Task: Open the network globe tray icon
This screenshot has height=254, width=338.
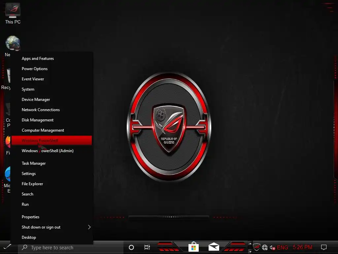Action: coord(265,247)
